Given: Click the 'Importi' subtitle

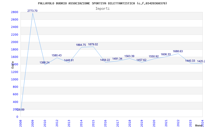Looking at the screenshot, I should (x=102, y=9).
